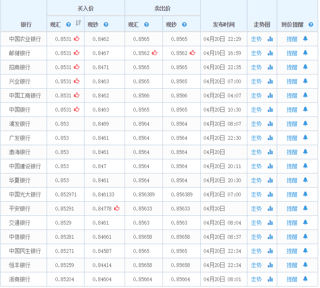Viewport: 320px width, 288px height.
Task: Click the 卖出价 column group header
Action: pyautogui.click(x=162, y=8)
